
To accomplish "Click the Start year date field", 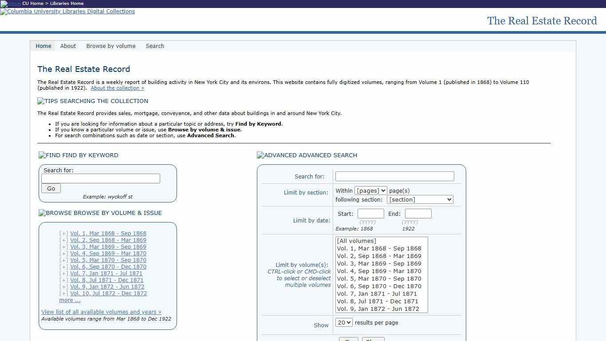I will pyautogui.click(x=370, y=214).
